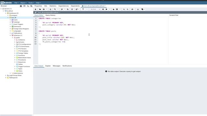Click the Rollback icon in query toolbar
Screen dimensions: 207x116
click(127, 9)
